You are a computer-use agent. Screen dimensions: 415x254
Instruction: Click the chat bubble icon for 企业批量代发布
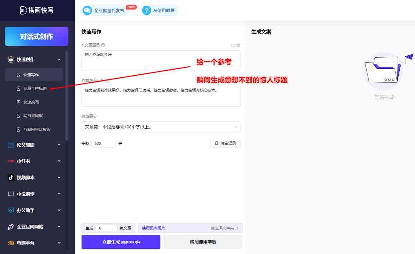87,10
